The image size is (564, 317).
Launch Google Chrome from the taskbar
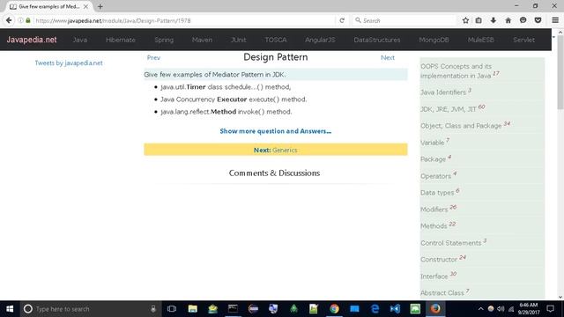(334, 309)
